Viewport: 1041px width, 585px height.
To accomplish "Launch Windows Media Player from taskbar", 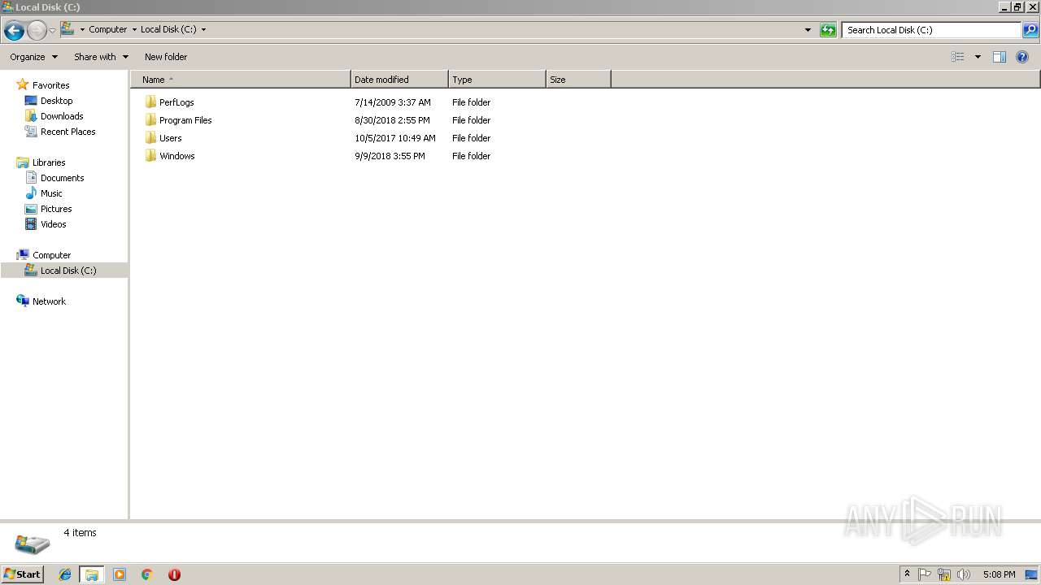I will pos(120,574).
